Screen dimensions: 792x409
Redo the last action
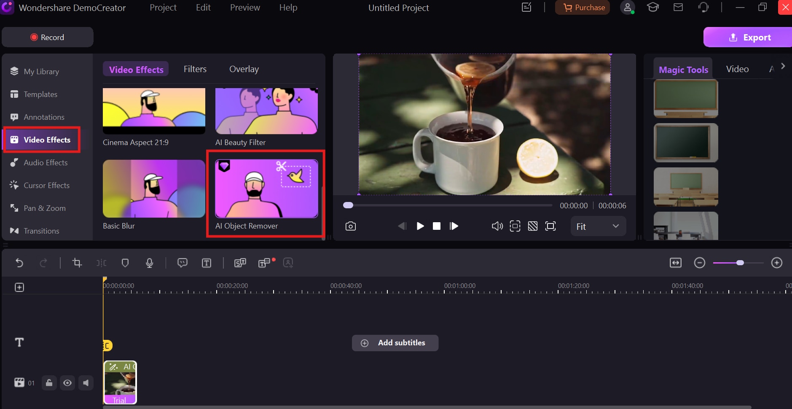(x=43, y=263)
